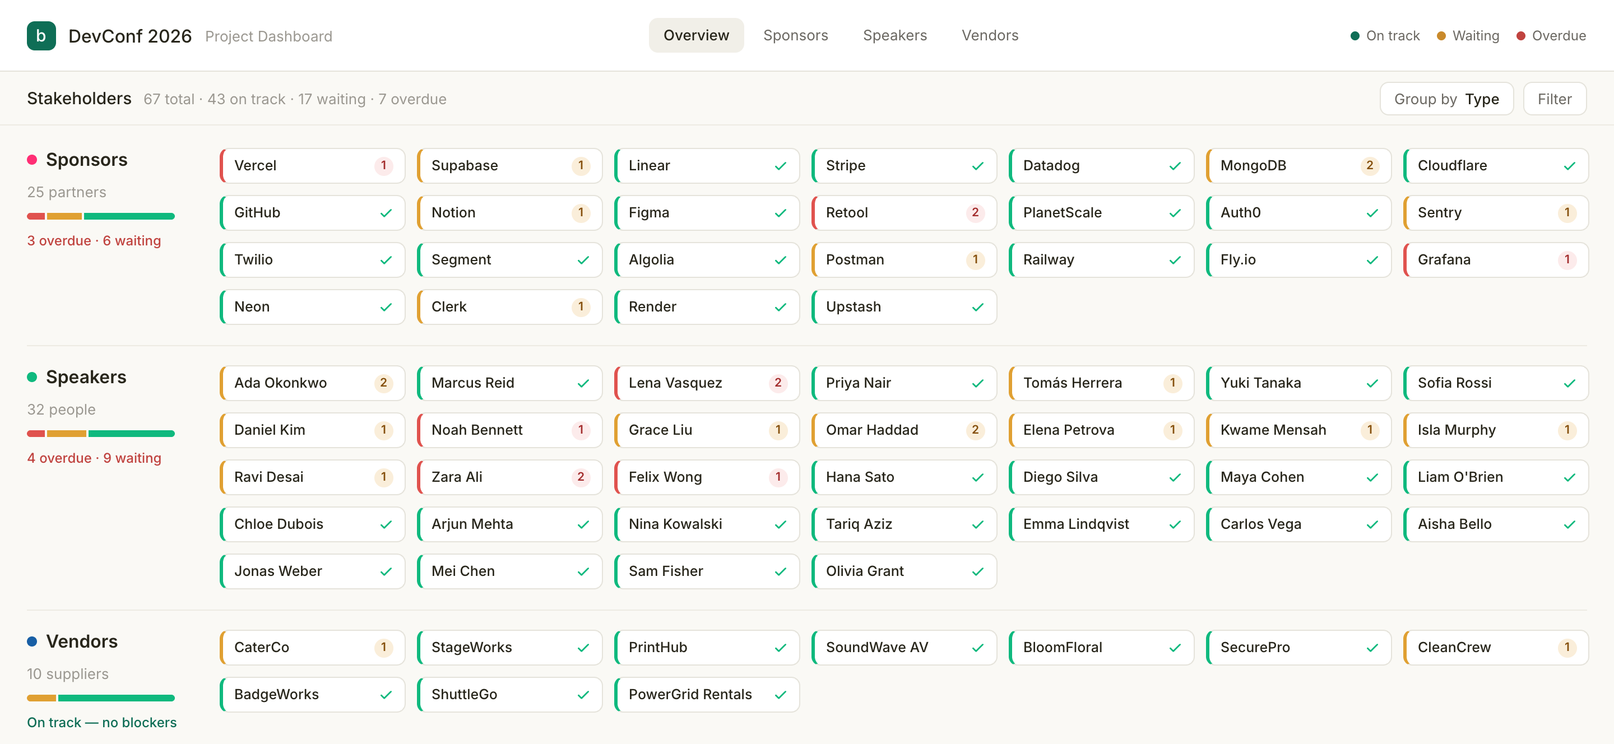Switch to the Overview tab
The width and height of the screenshot is (1614, 744).
tap(696, 35)
